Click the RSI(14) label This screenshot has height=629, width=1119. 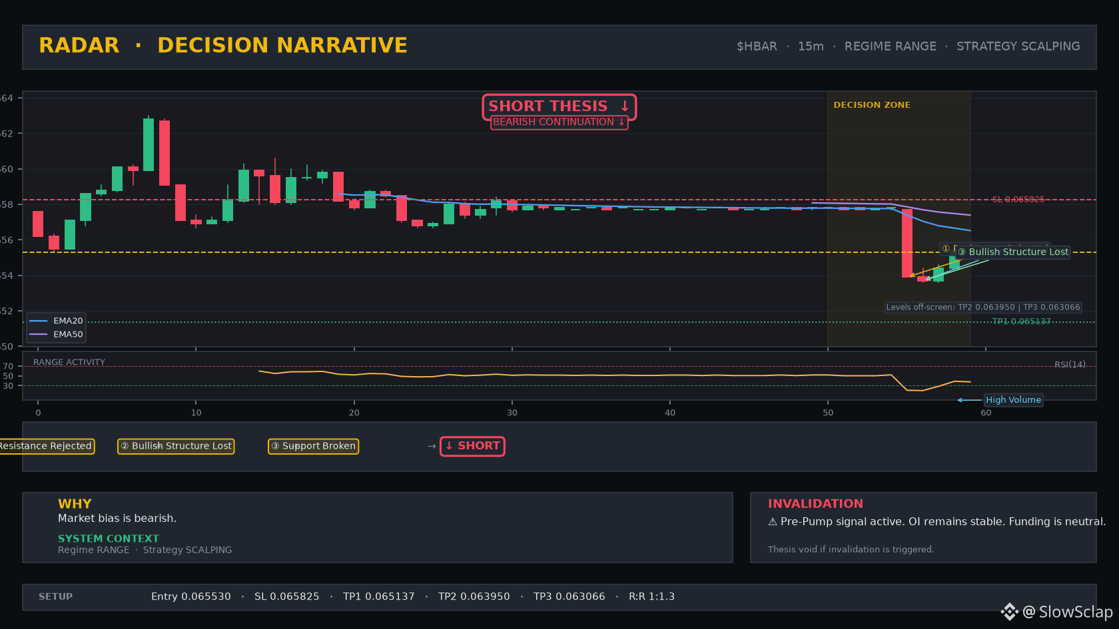click(1070, 364)
